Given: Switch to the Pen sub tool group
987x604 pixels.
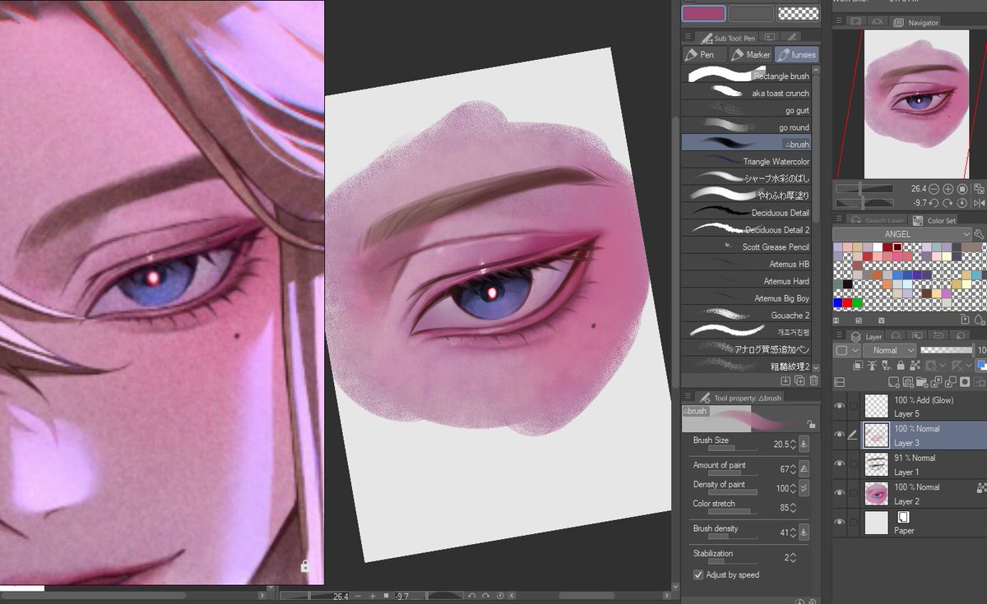Looking at the screenshot, I should pos(704,54).
